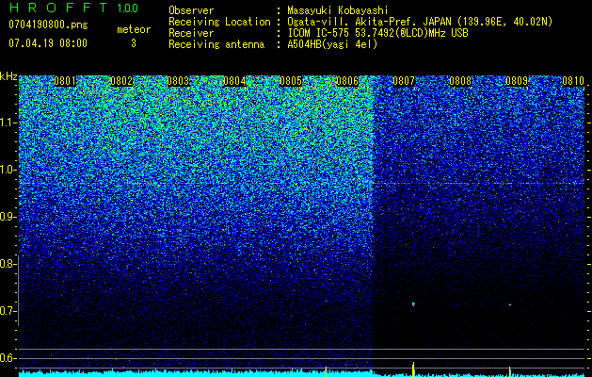Click the tallest yellow intensity spike below 0807
Viewport: 592px width, 377px height.
click(x=413, y=369)
